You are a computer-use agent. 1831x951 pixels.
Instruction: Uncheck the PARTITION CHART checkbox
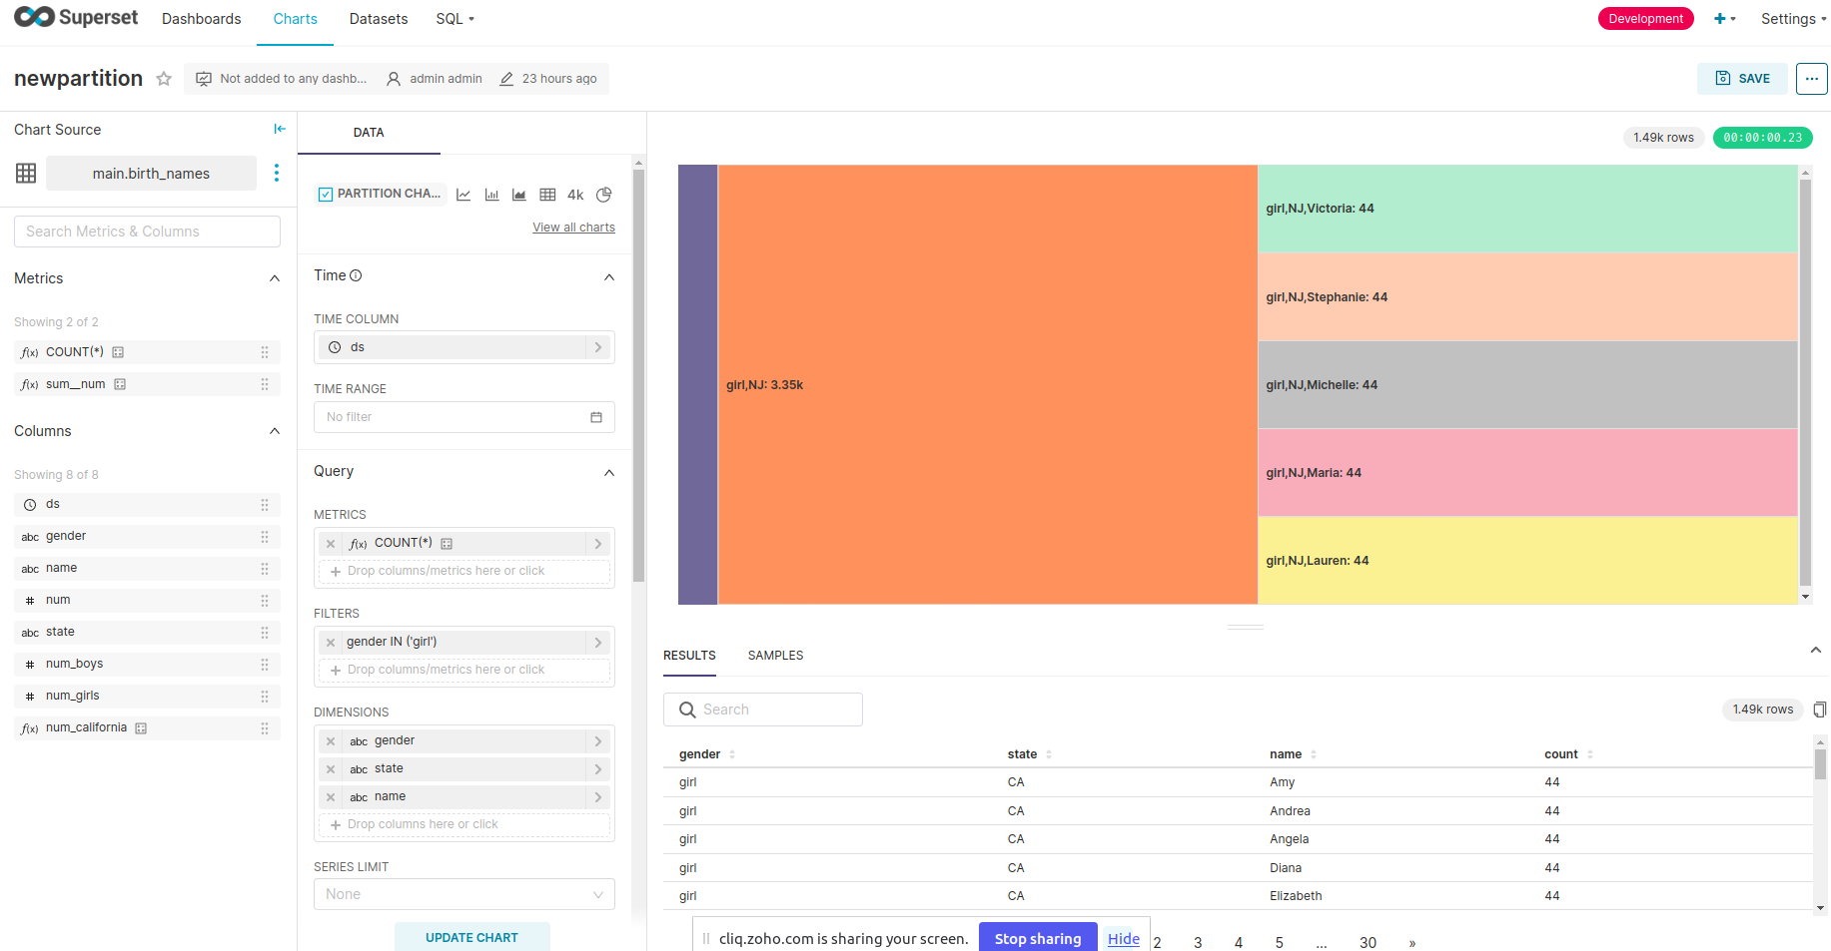point(325,194)
